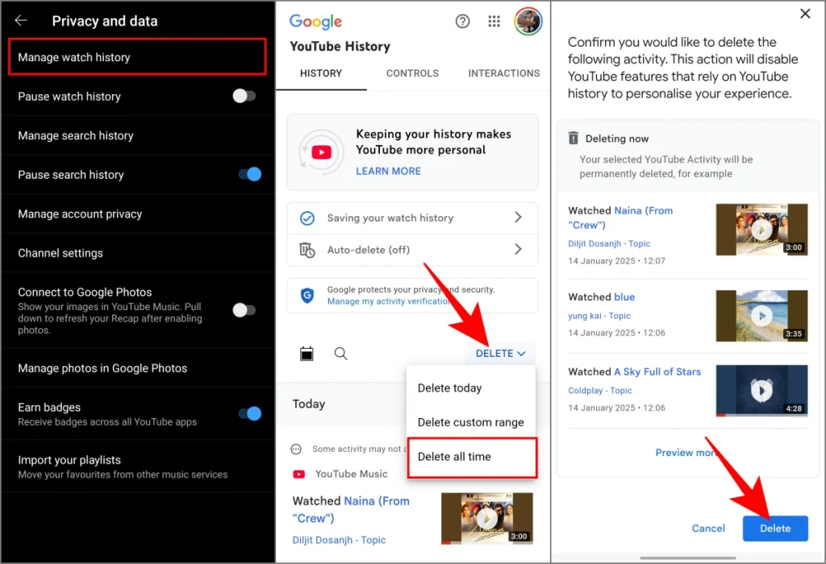The image size is (826, 564).
Task: Click the YouTube Music activity label
Action: 351,474
